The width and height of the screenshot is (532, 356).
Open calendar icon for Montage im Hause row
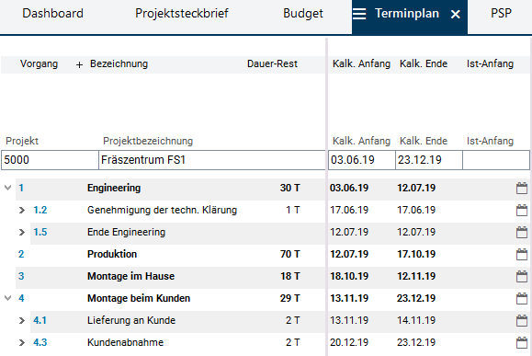tap(522, 277)
